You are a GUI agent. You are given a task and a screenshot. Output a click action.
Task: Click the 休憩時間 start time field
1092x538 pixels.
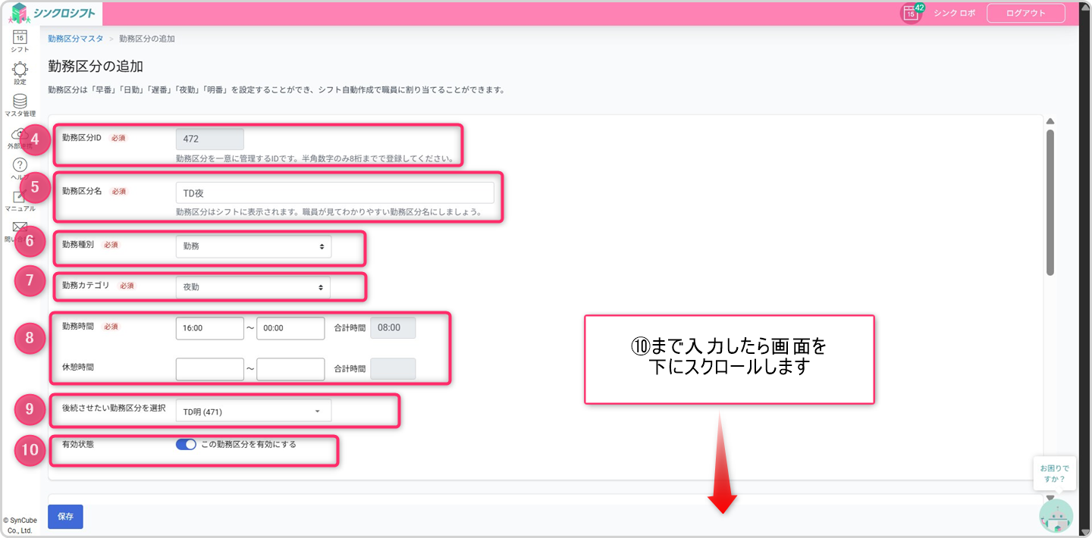tap(209, 369)
